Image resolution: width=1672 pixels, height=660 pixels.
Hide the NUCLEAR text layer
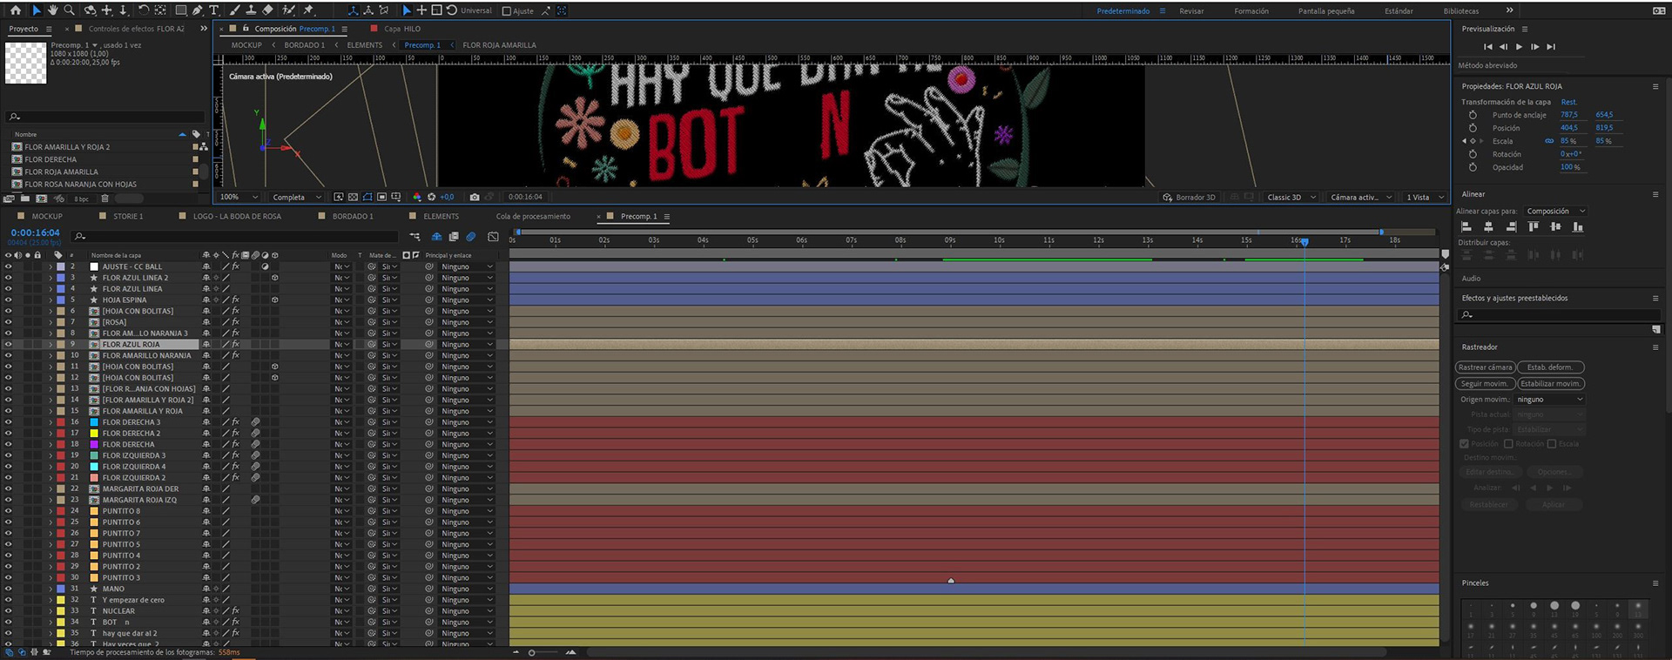[9, 610]
